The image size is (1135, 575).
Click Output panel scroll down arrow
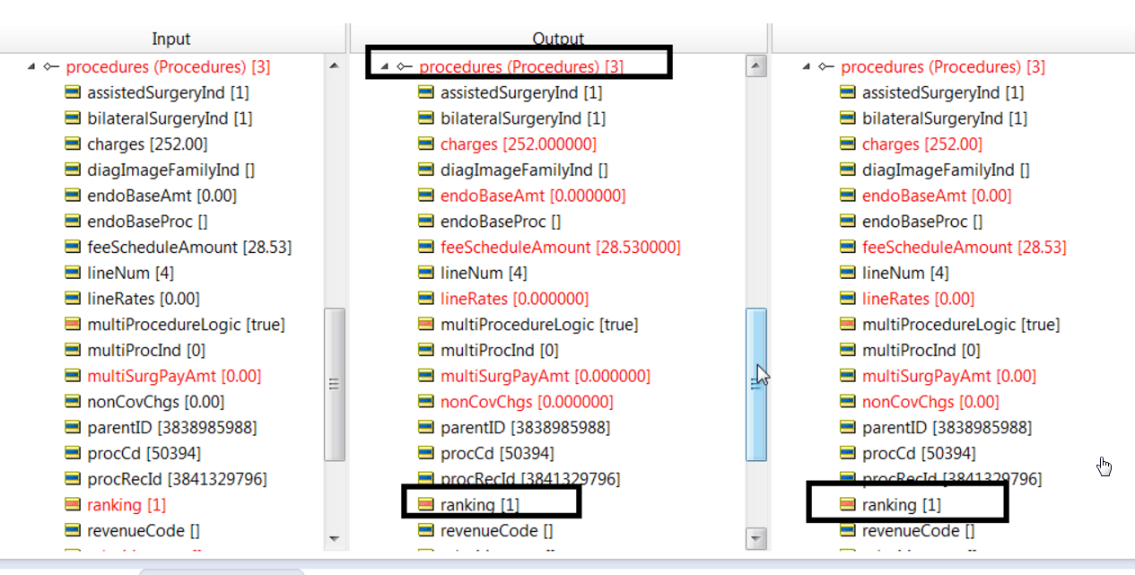point(756,539)
